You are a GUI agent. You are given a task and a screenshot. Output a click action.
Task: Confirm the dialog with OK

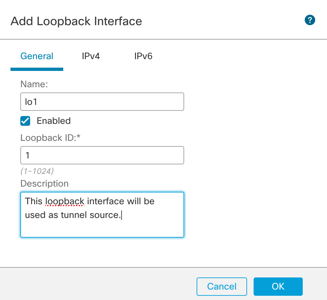pos(278,287)
